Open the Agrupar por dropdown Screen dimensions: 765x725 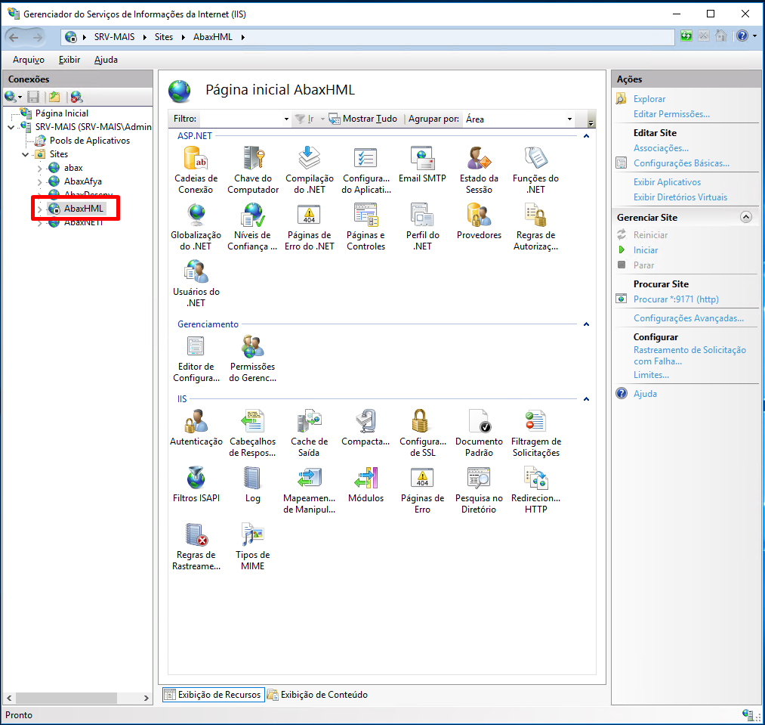tap(518, 119)
